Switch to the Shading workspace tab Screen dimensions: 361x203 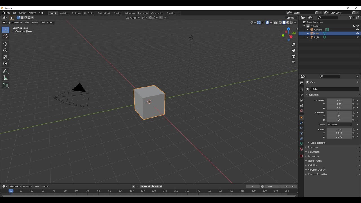117,13
